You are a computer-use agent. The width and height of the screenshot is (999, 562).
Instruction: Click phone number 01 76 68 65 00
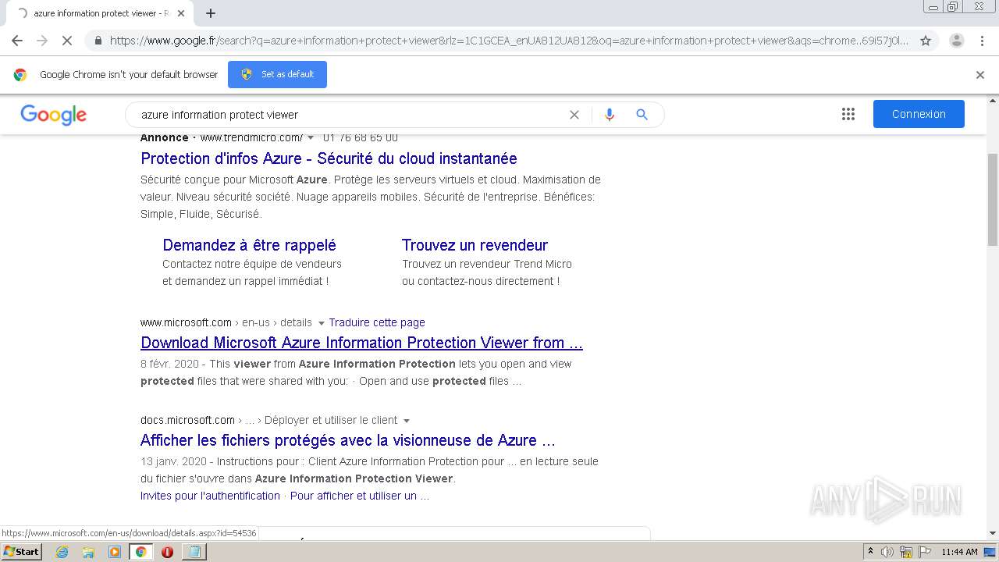pyautogui.click(x=361, y=137)
